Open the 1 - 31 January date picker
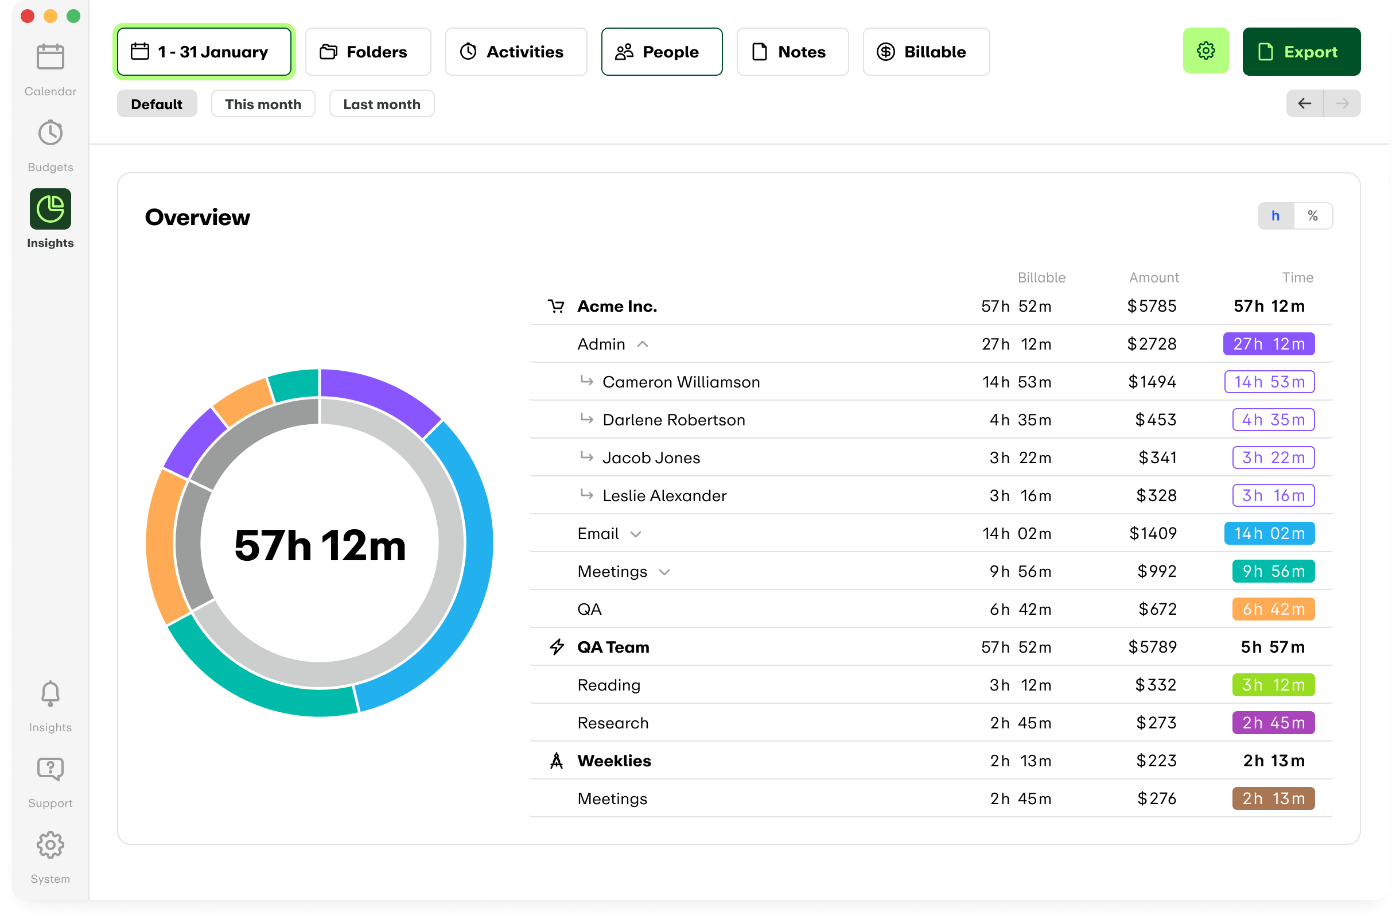Viewport: 1400px width, 923px height. pos(204,52)
